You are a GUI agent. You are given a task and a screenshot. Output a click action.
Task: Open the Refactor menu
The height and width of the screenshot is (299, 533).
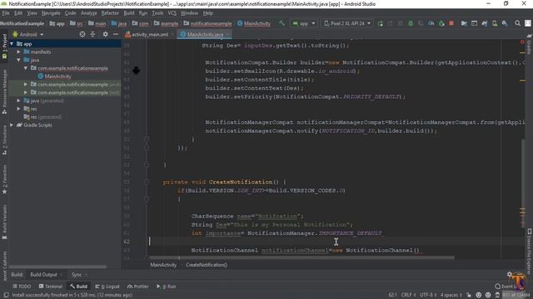point(110,13)
